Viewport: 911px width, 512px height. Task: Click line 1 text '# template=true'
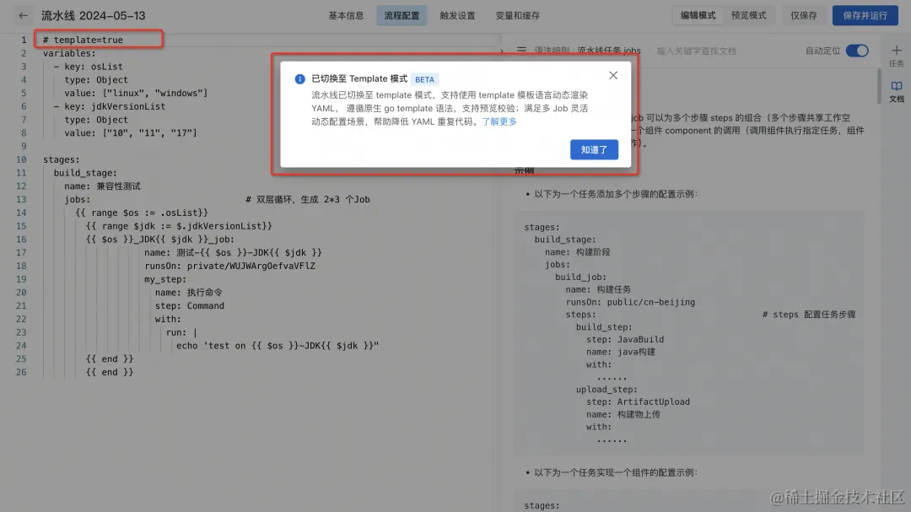point(83,40)
